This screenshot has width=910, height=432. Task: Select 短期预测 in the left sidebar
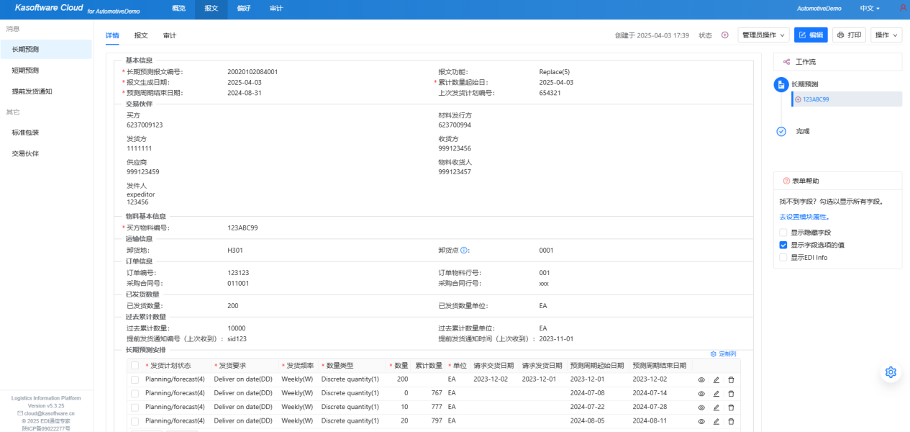(x=25, y=71)
